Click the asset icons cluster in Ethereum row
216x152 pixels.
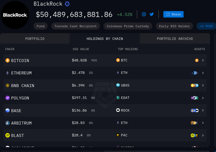click(x=195, y=73)
